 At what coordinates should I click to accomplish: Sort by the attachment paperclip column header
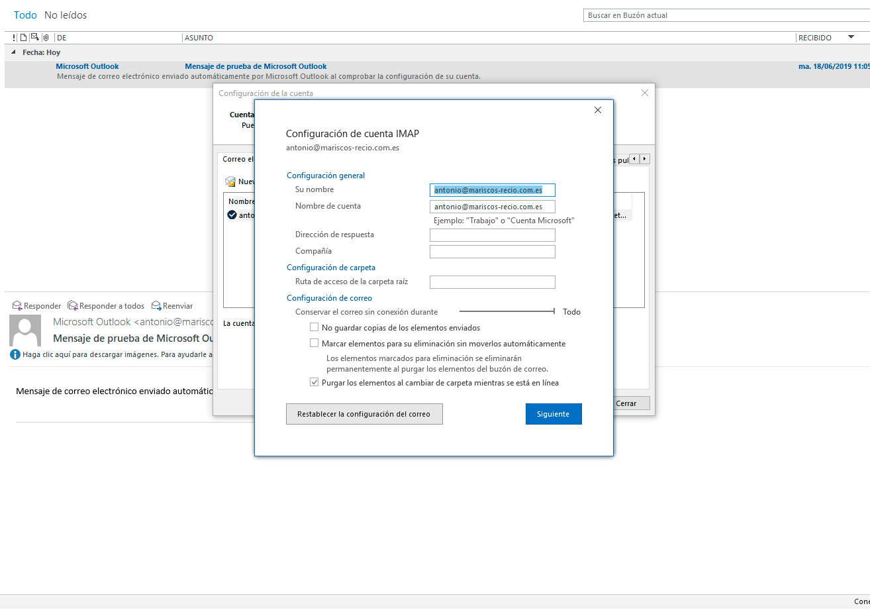[46, 38]
